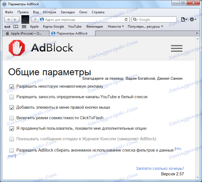Open the YouTube bookmark
This screenshot has height=182, width=202.
coord(75,27)
